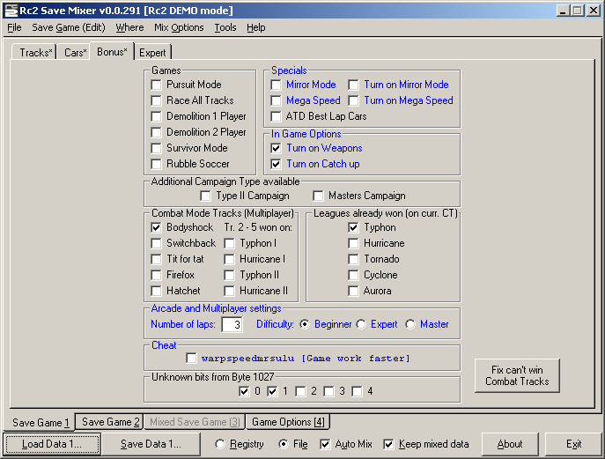Screen dimensions: 605x459
Task: Enable Race All Tracks checkbox
Action: [156, 100]
